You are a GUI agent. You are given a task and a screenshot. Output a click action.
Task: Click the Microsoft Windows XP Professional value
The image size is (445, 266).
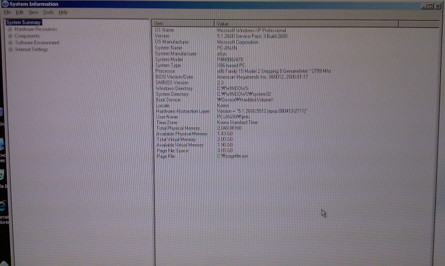(251, 30)
